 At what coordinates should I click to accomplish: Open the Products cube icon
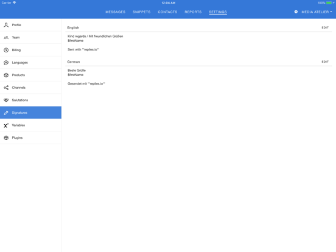pyautogui.click(x=6, y=75)
